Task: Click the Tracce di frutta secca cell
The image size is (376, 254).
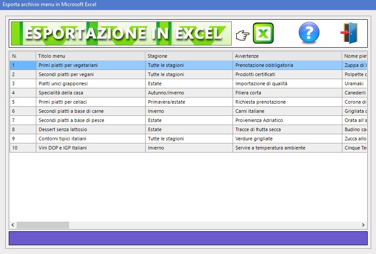Action: pyautogui.click(x=287, y=129)
